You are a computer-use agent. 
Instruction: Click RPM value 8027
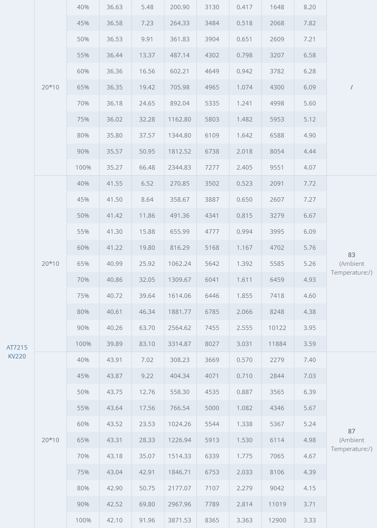[212, 344]
